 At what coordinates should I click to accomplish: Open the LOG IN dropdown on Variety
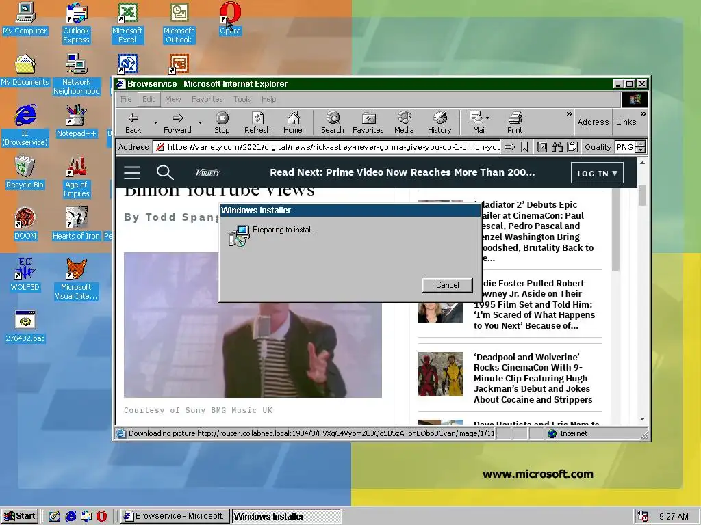(597, 173)
